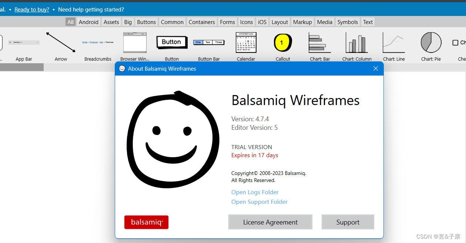Screen dimensions: 466x243
Task: Select the Common category
Action: 172,22
